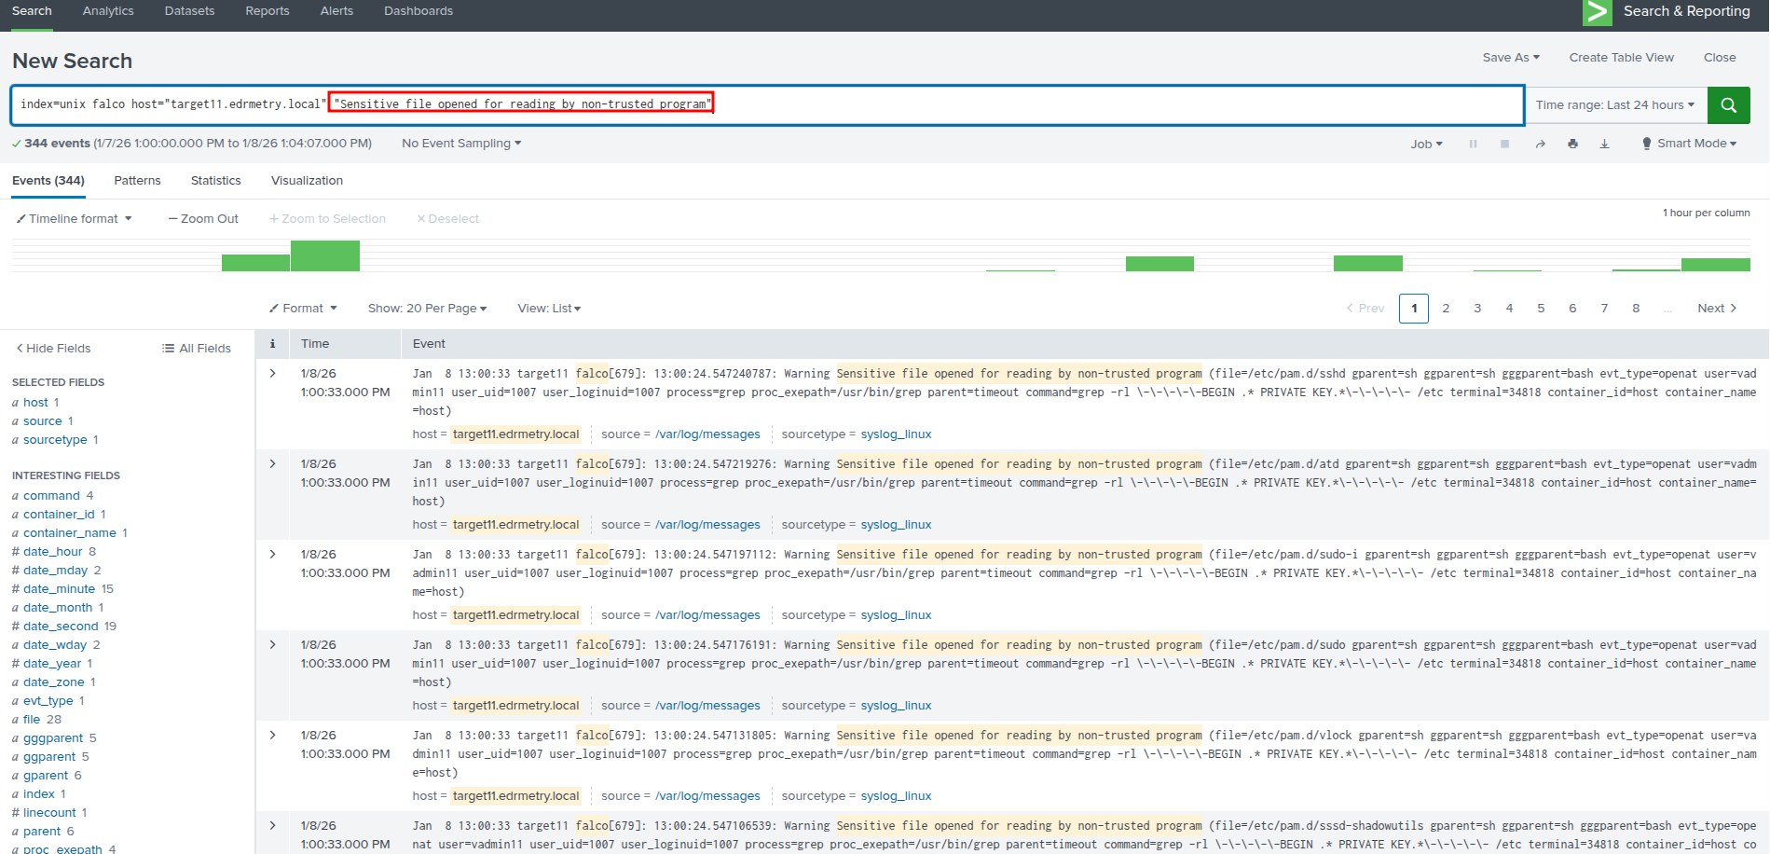Click the Export download icon
This screenshot has height=854, width=1770.
(x=1604, y=144)
